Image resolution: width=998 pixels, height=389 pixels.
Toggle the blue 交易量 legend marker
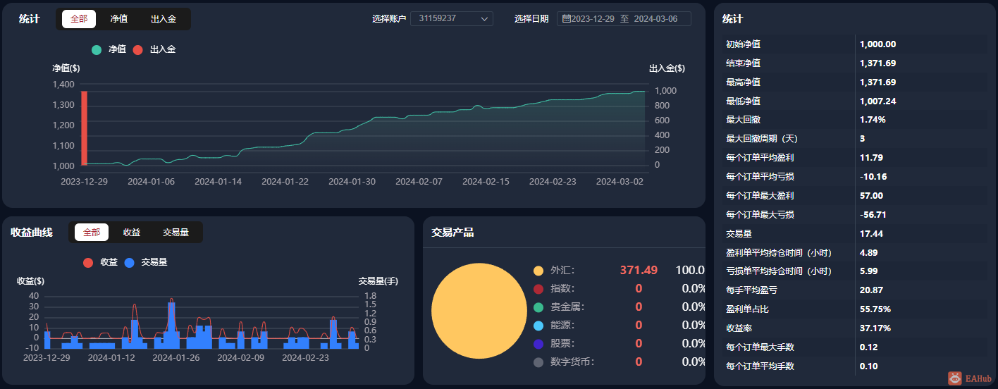point(129,262)
